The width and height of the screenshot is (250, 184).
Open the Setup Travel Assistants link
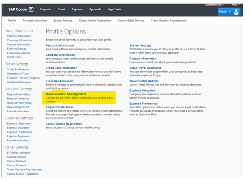click(x=145, y=68)
